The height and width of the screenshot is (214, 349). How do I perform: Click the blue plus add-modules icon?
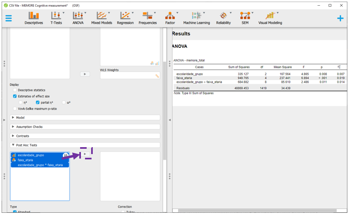pyautogui.click(x=340, y=18)
